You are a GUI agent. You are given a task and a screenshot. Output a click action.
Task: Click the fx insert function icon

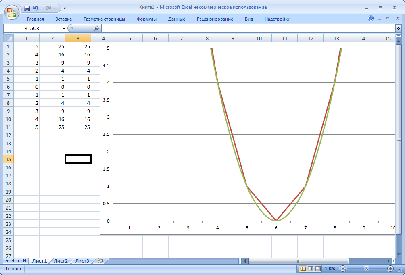coord(96,28)
